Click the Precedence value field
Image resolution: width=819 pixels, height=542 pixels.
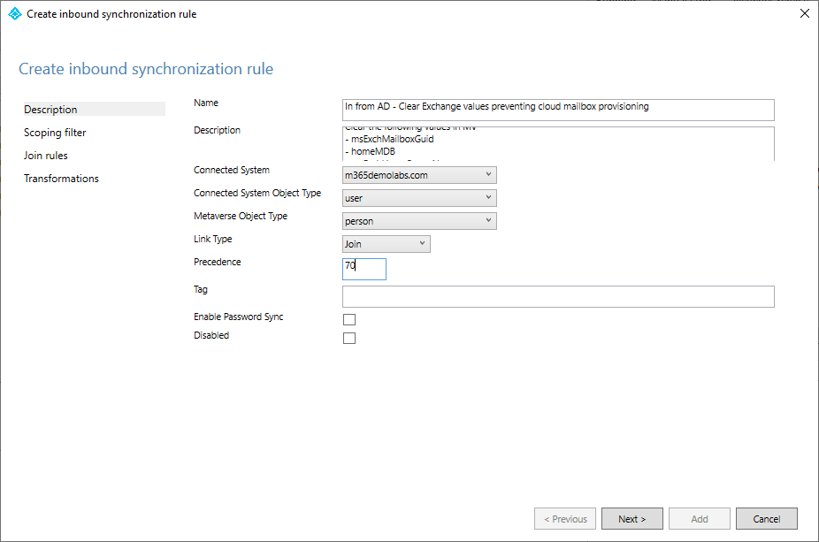point(364,268)
